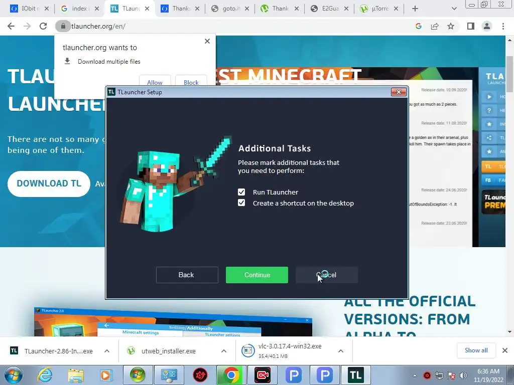Check off the Run TLauncher checkbox
Image resolution: width=514 pixels, height=385 pixels.
[x=241, y=192]
